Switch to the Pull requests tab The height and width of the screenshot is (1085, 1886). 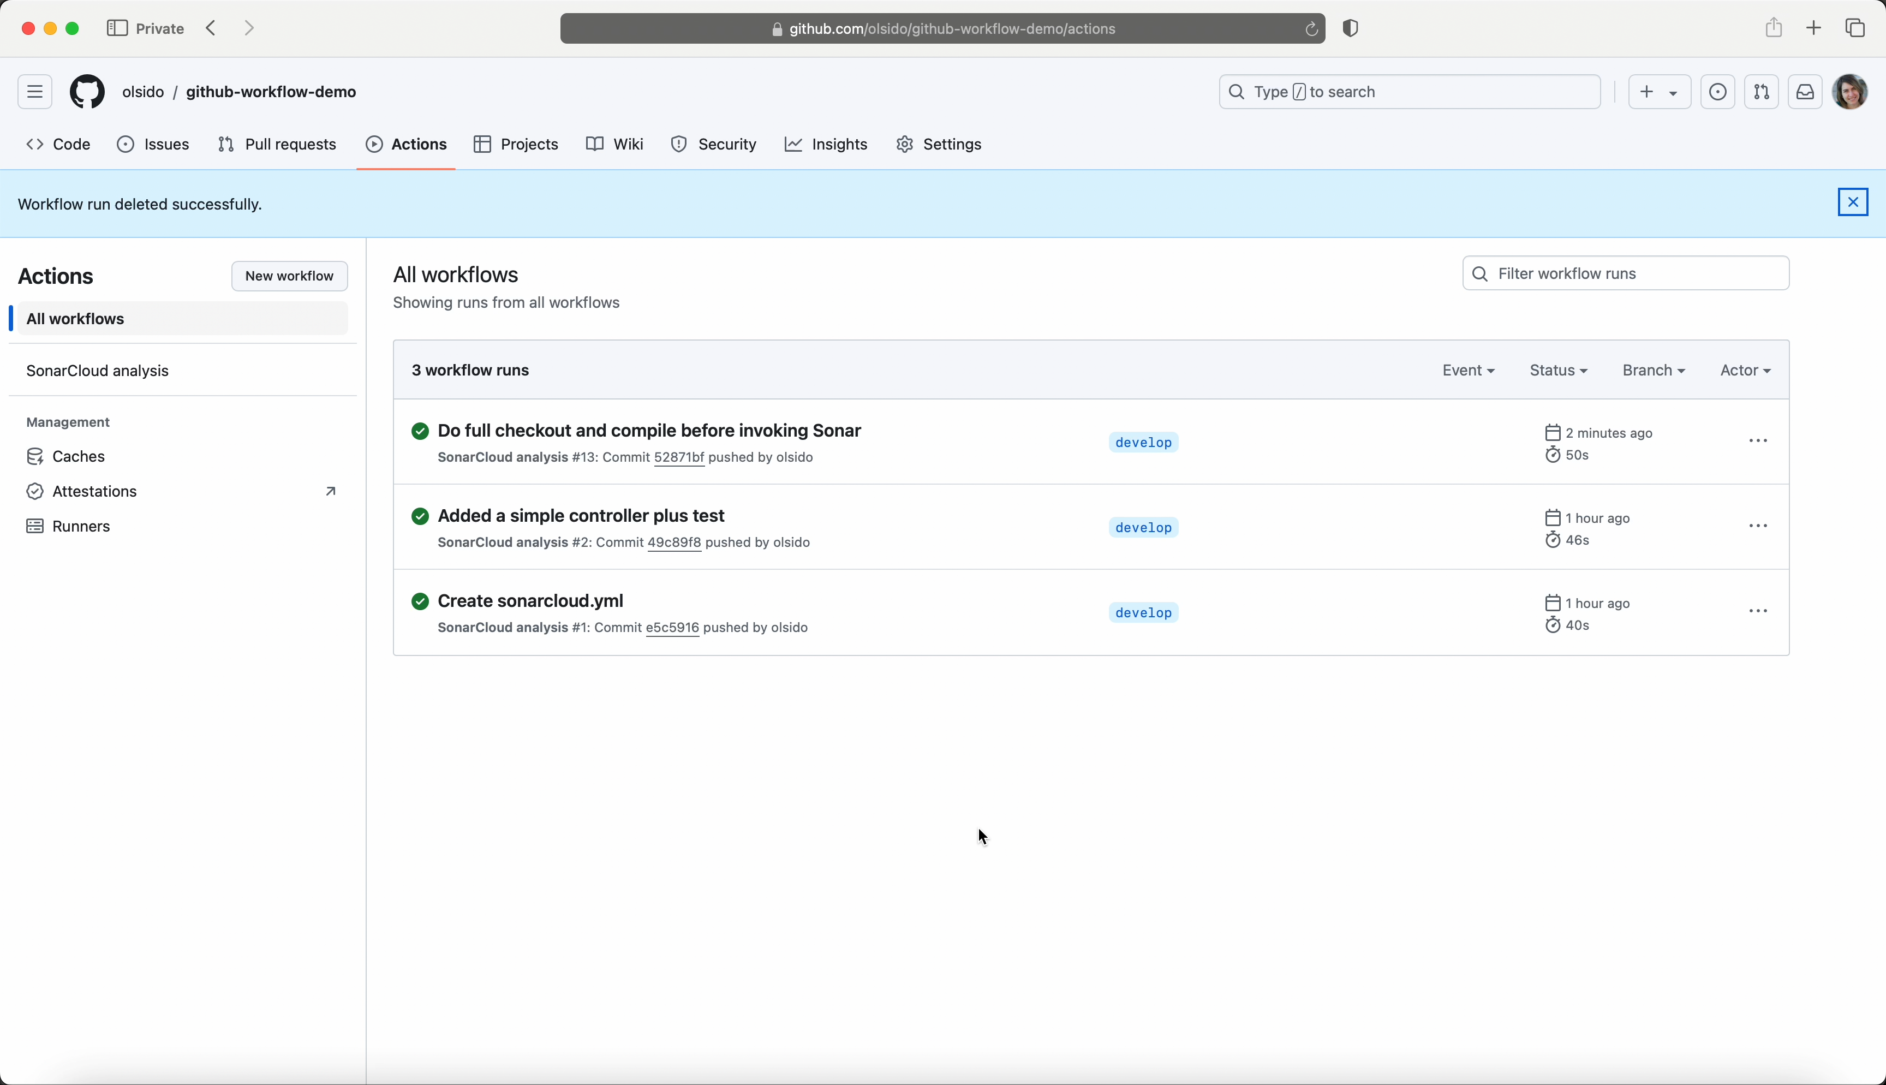(x=277, y=145)
